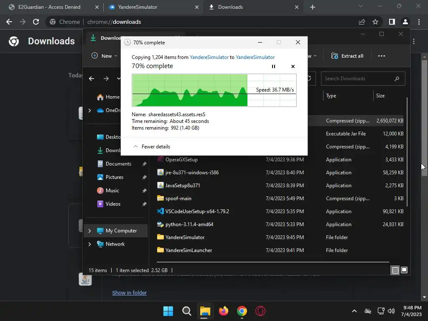Sort files by the Type column

tap(331, 96)
